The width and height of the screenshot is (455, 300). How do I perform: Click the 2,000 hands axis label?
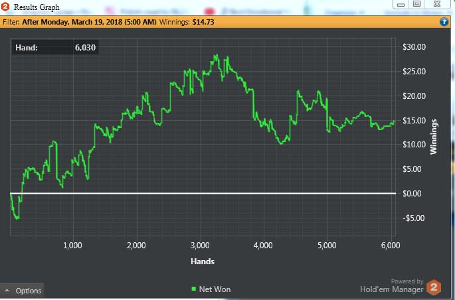(136, 246)
